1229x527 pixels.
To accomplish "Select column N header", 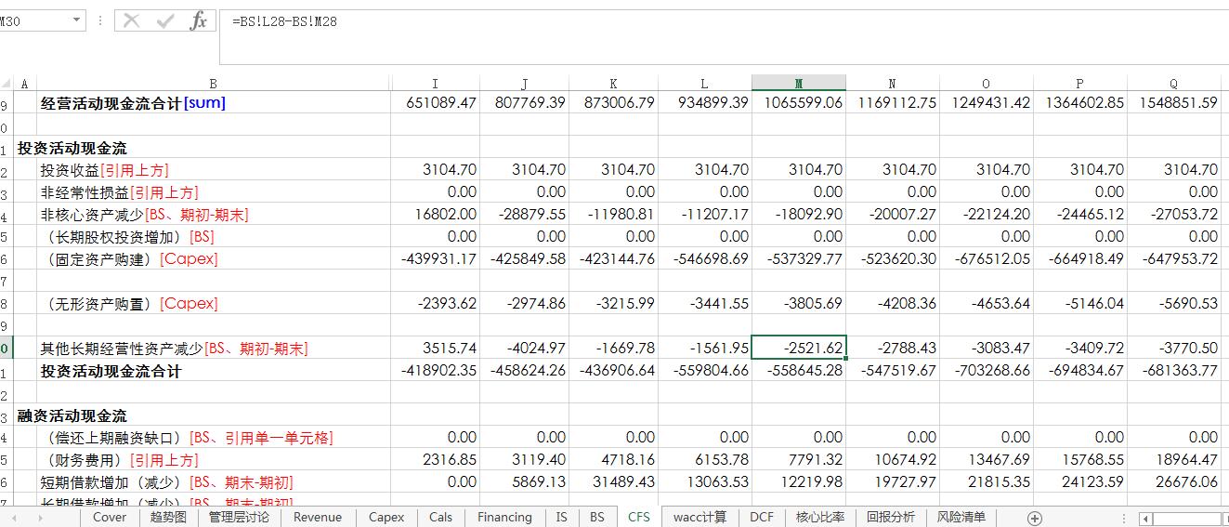I will pyautogui.click(x=893, y=84).
